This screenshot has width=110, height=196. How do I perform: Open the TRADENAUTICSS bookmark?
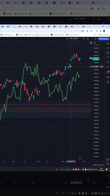[58, 35]
